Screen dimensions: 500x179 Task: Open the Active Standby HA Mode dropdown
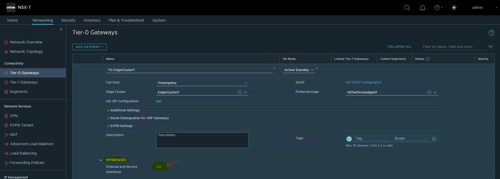299,70
